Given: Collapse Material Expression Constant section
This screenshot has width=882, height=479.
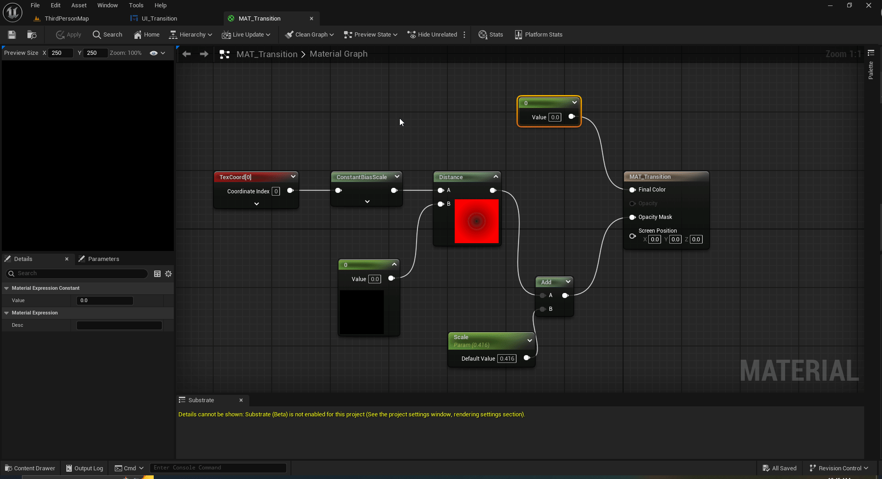Looking at the screenshot, I should point(6,288).
